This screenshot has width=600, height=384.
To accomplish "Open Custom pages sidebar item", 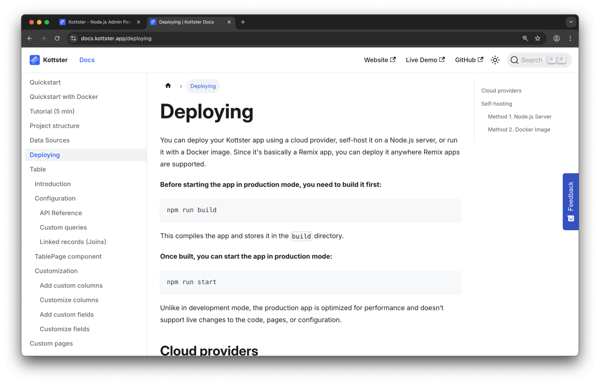I will point(51,344).
